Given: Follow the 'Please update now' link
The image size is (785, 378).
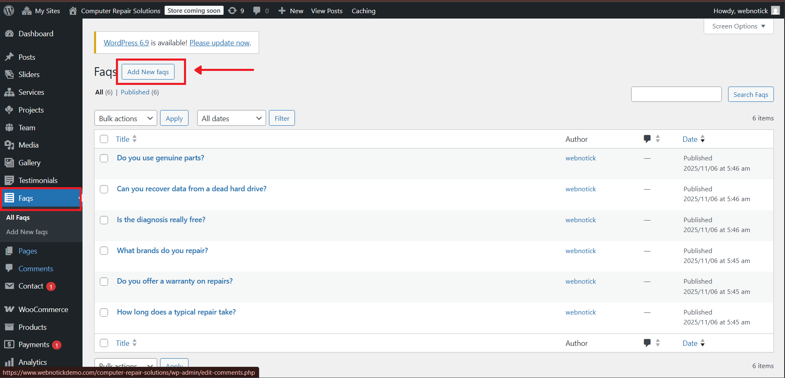Looking at the screenshot, I should click(x=219, y=43).
